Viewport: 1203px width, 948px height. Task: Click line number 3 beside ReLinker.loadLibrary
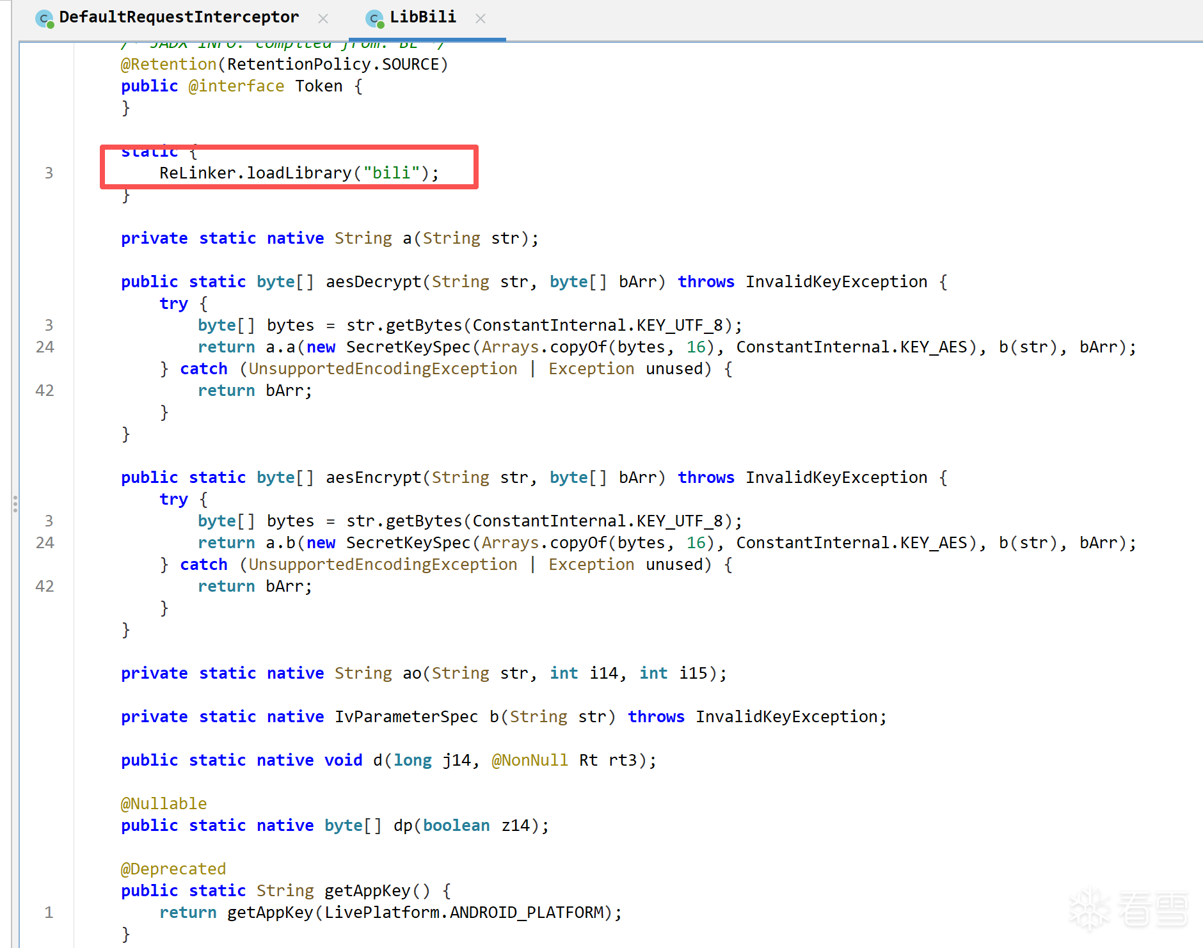[x=49, y=173]
